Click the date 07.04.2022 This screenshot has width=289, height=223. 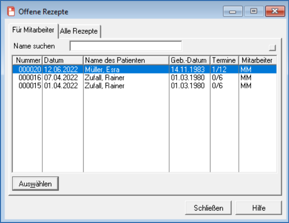pyautogui.click(x=61, y=77)
